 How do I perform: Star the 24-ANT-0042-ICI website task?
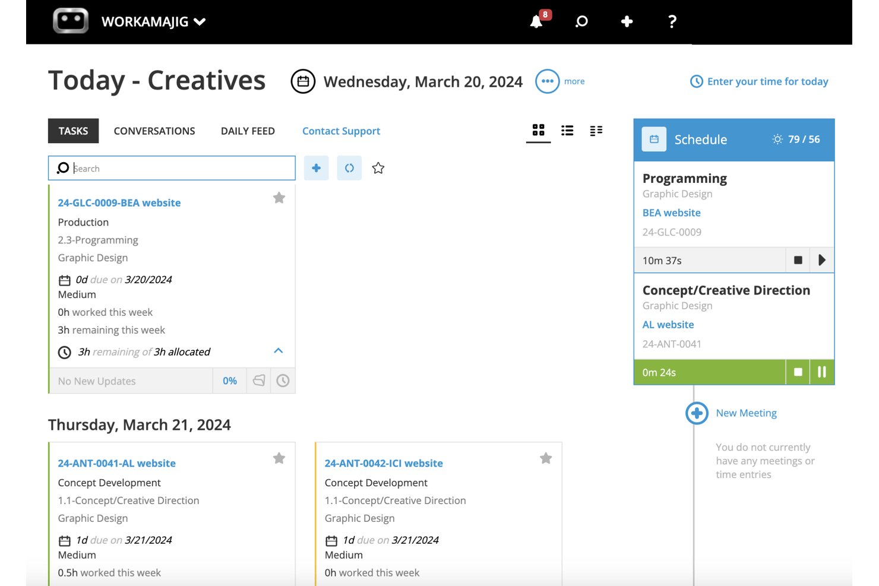pyautogui.click(x=546, y=458)
